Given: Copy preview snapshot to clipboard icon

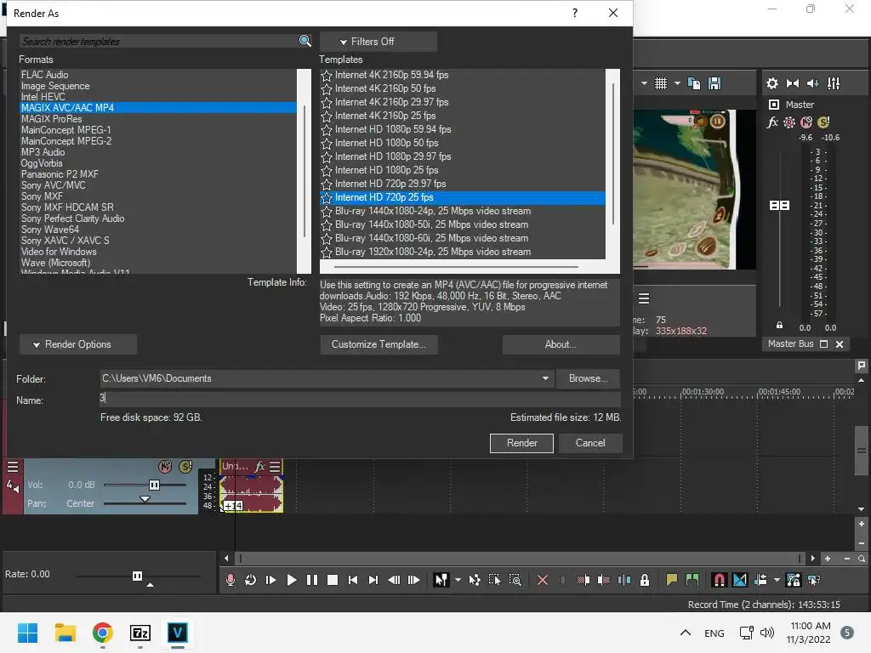Looking at the screenshot, I should pos(694,83).
